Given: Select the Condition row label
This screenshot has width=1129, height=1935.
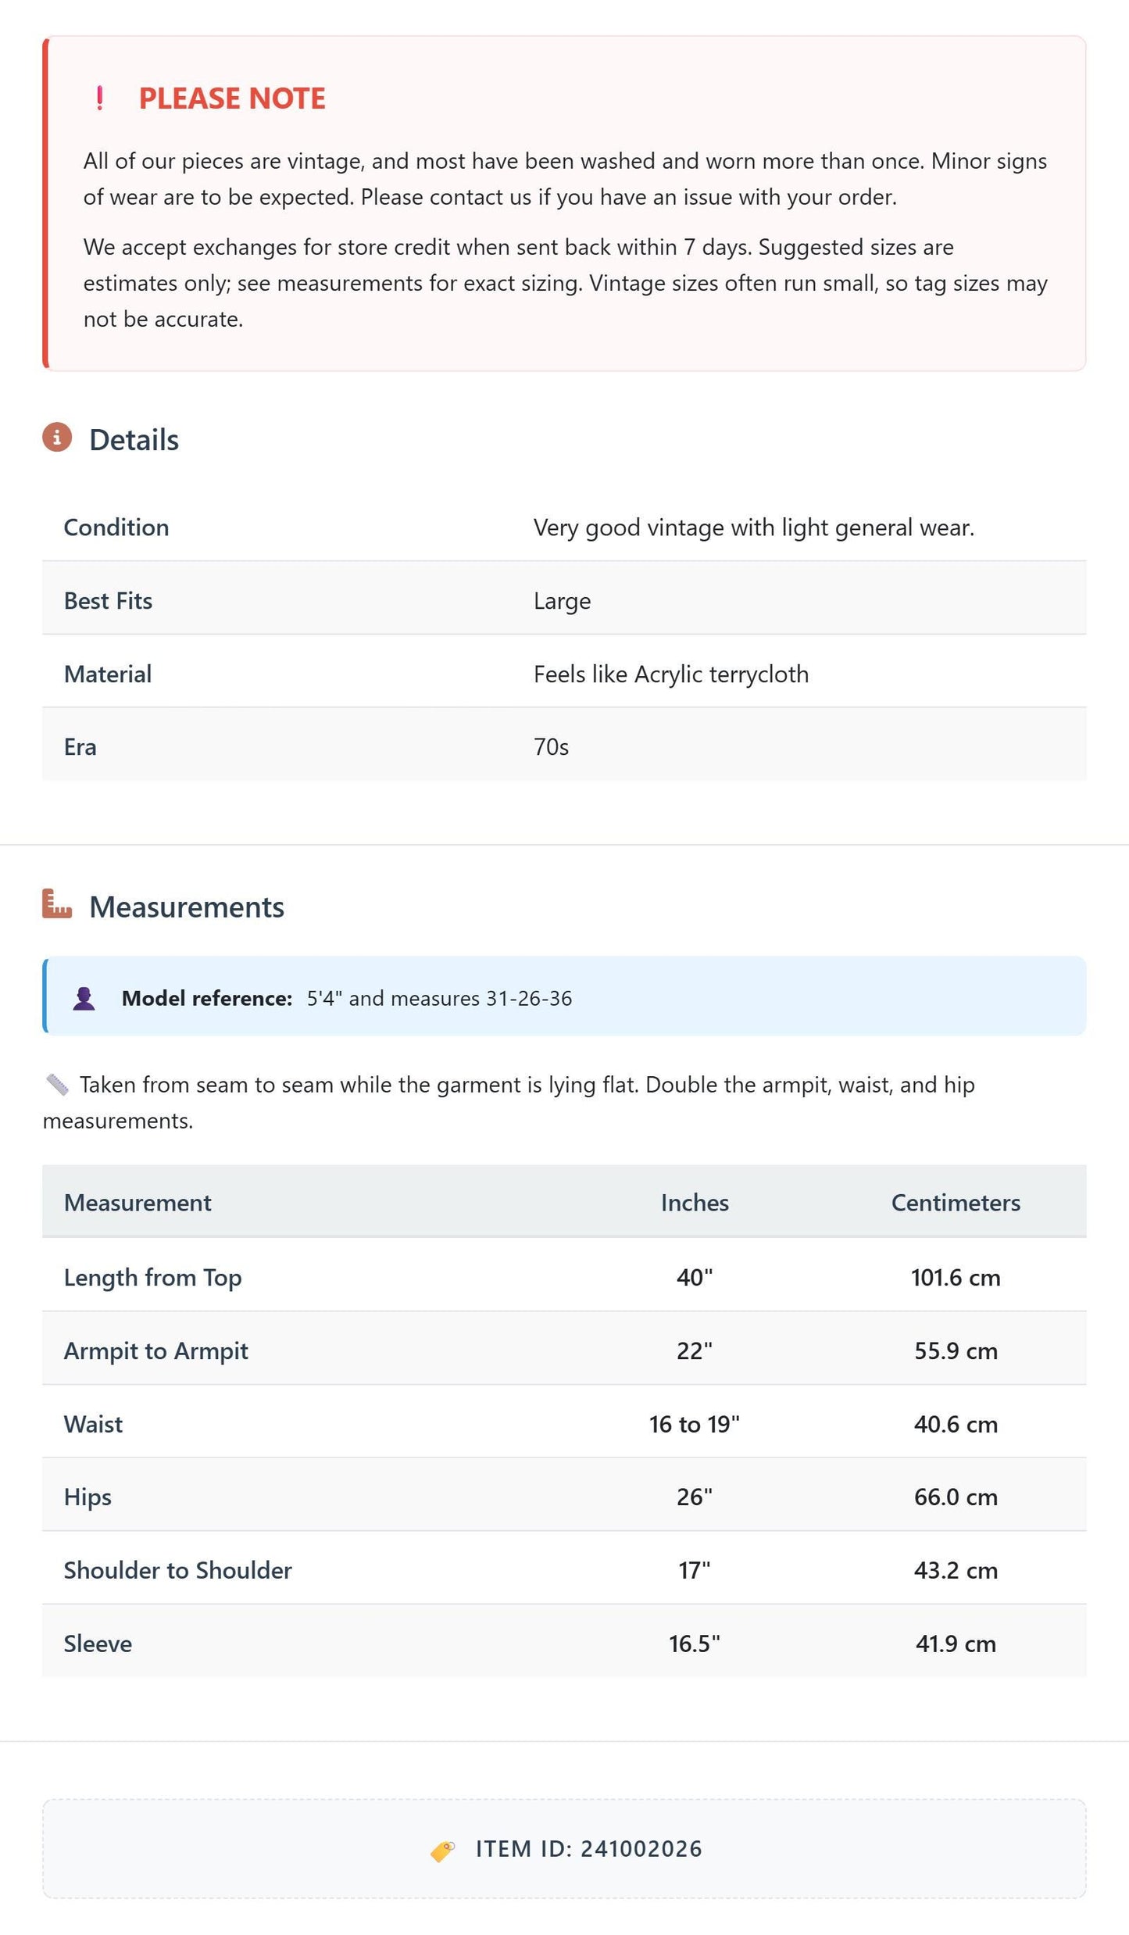Looking at the screenshot, I should point(116,528).
